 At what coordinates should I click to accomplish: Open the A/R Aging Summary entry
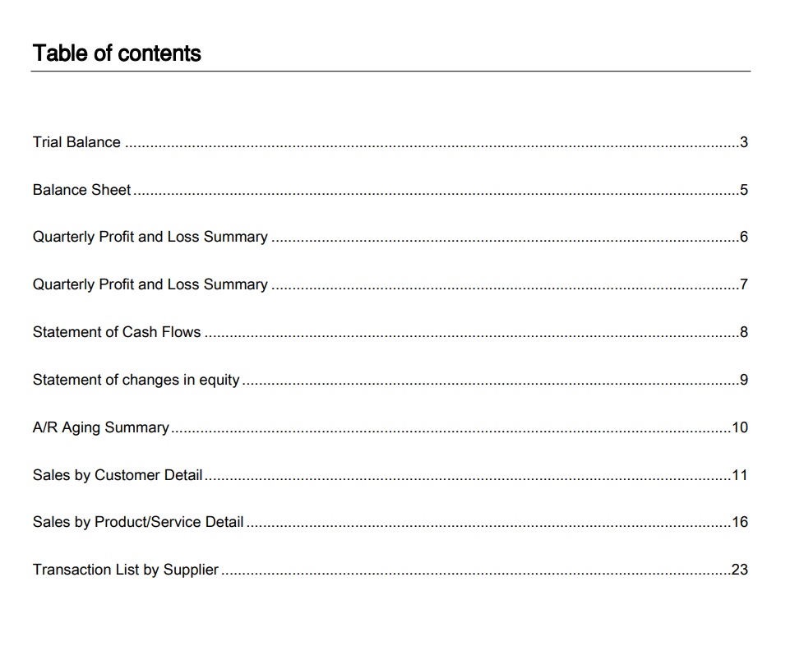(x=100, y=427)
